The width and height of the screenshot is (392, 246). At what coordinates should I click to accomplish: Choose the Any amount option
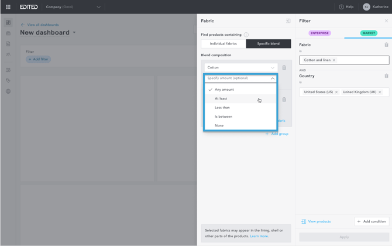tap(224, 90)
